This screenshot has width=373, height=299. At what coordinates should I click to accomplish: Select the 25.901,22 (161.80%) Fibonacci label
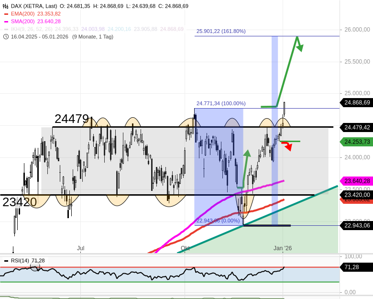pyautogui.click(x=220, y=31)
